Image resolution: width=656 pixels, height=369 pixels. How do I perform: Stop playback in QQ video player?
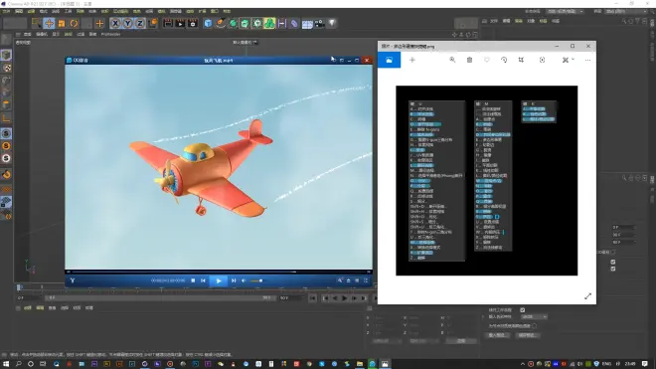[x=193, y=280]
